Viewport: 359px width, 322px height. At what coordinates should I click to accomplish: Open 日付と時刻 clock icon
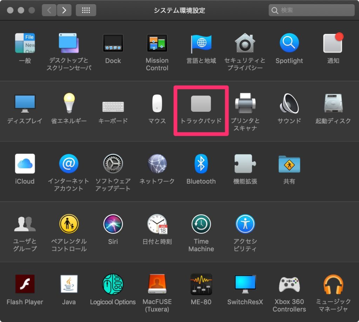tap(157, 224)
